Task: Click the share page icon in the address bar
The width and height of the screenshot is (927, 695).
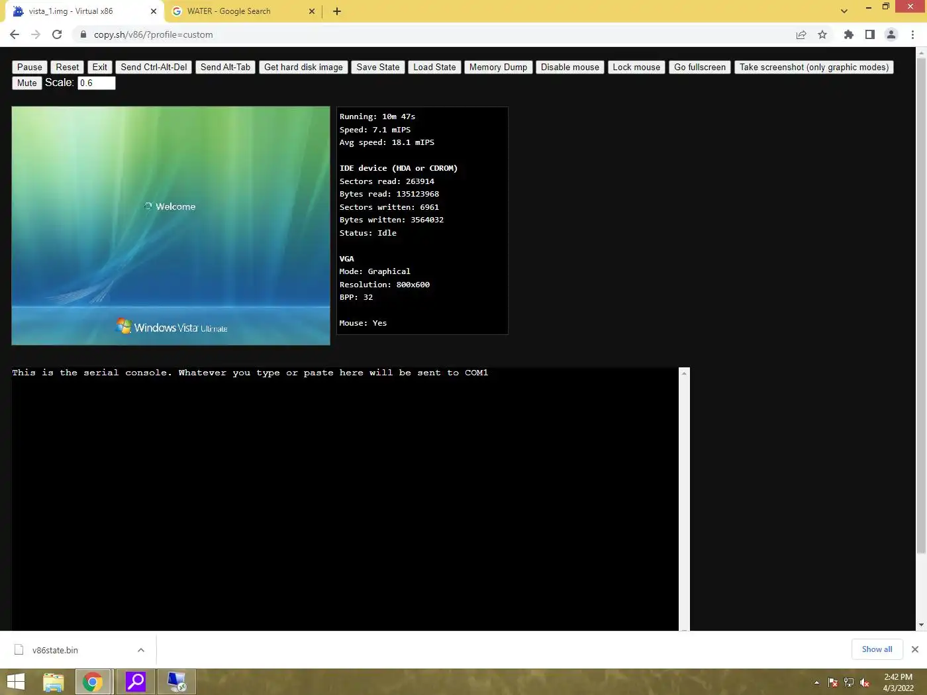Action: pos(801,34)
